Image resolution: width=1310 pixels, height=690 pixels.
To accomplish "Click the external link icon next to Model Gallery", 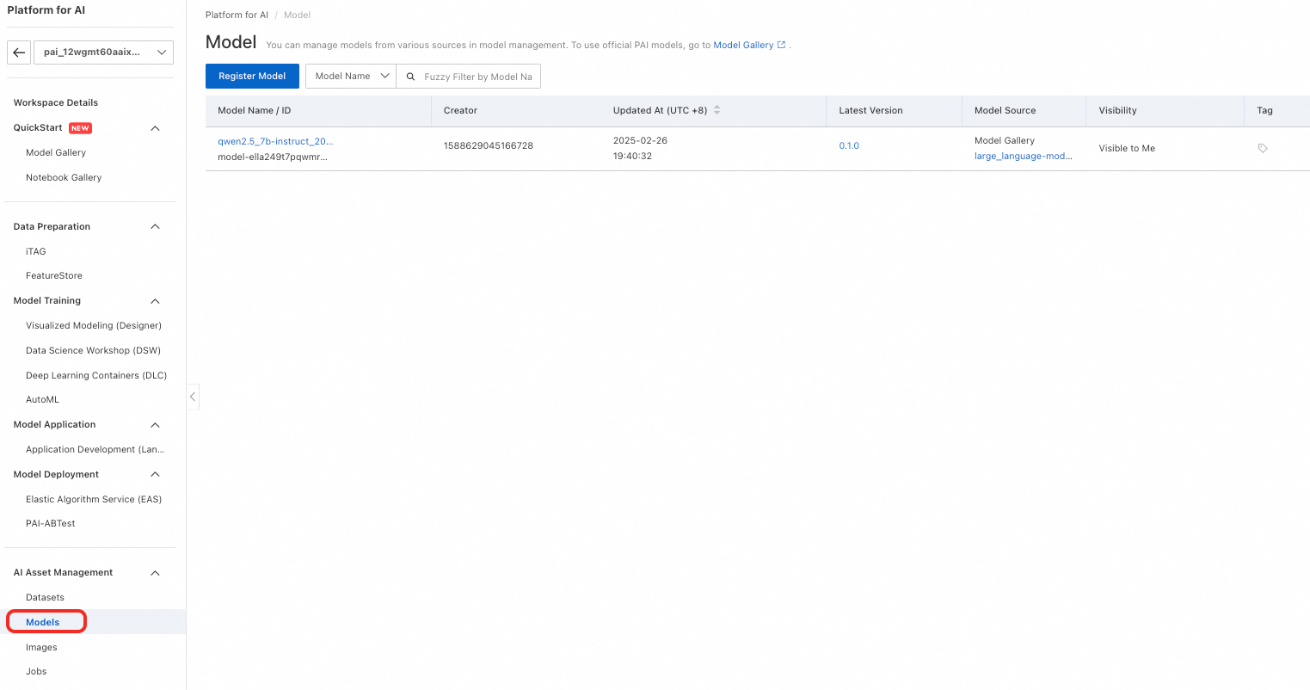I will 781,45.
